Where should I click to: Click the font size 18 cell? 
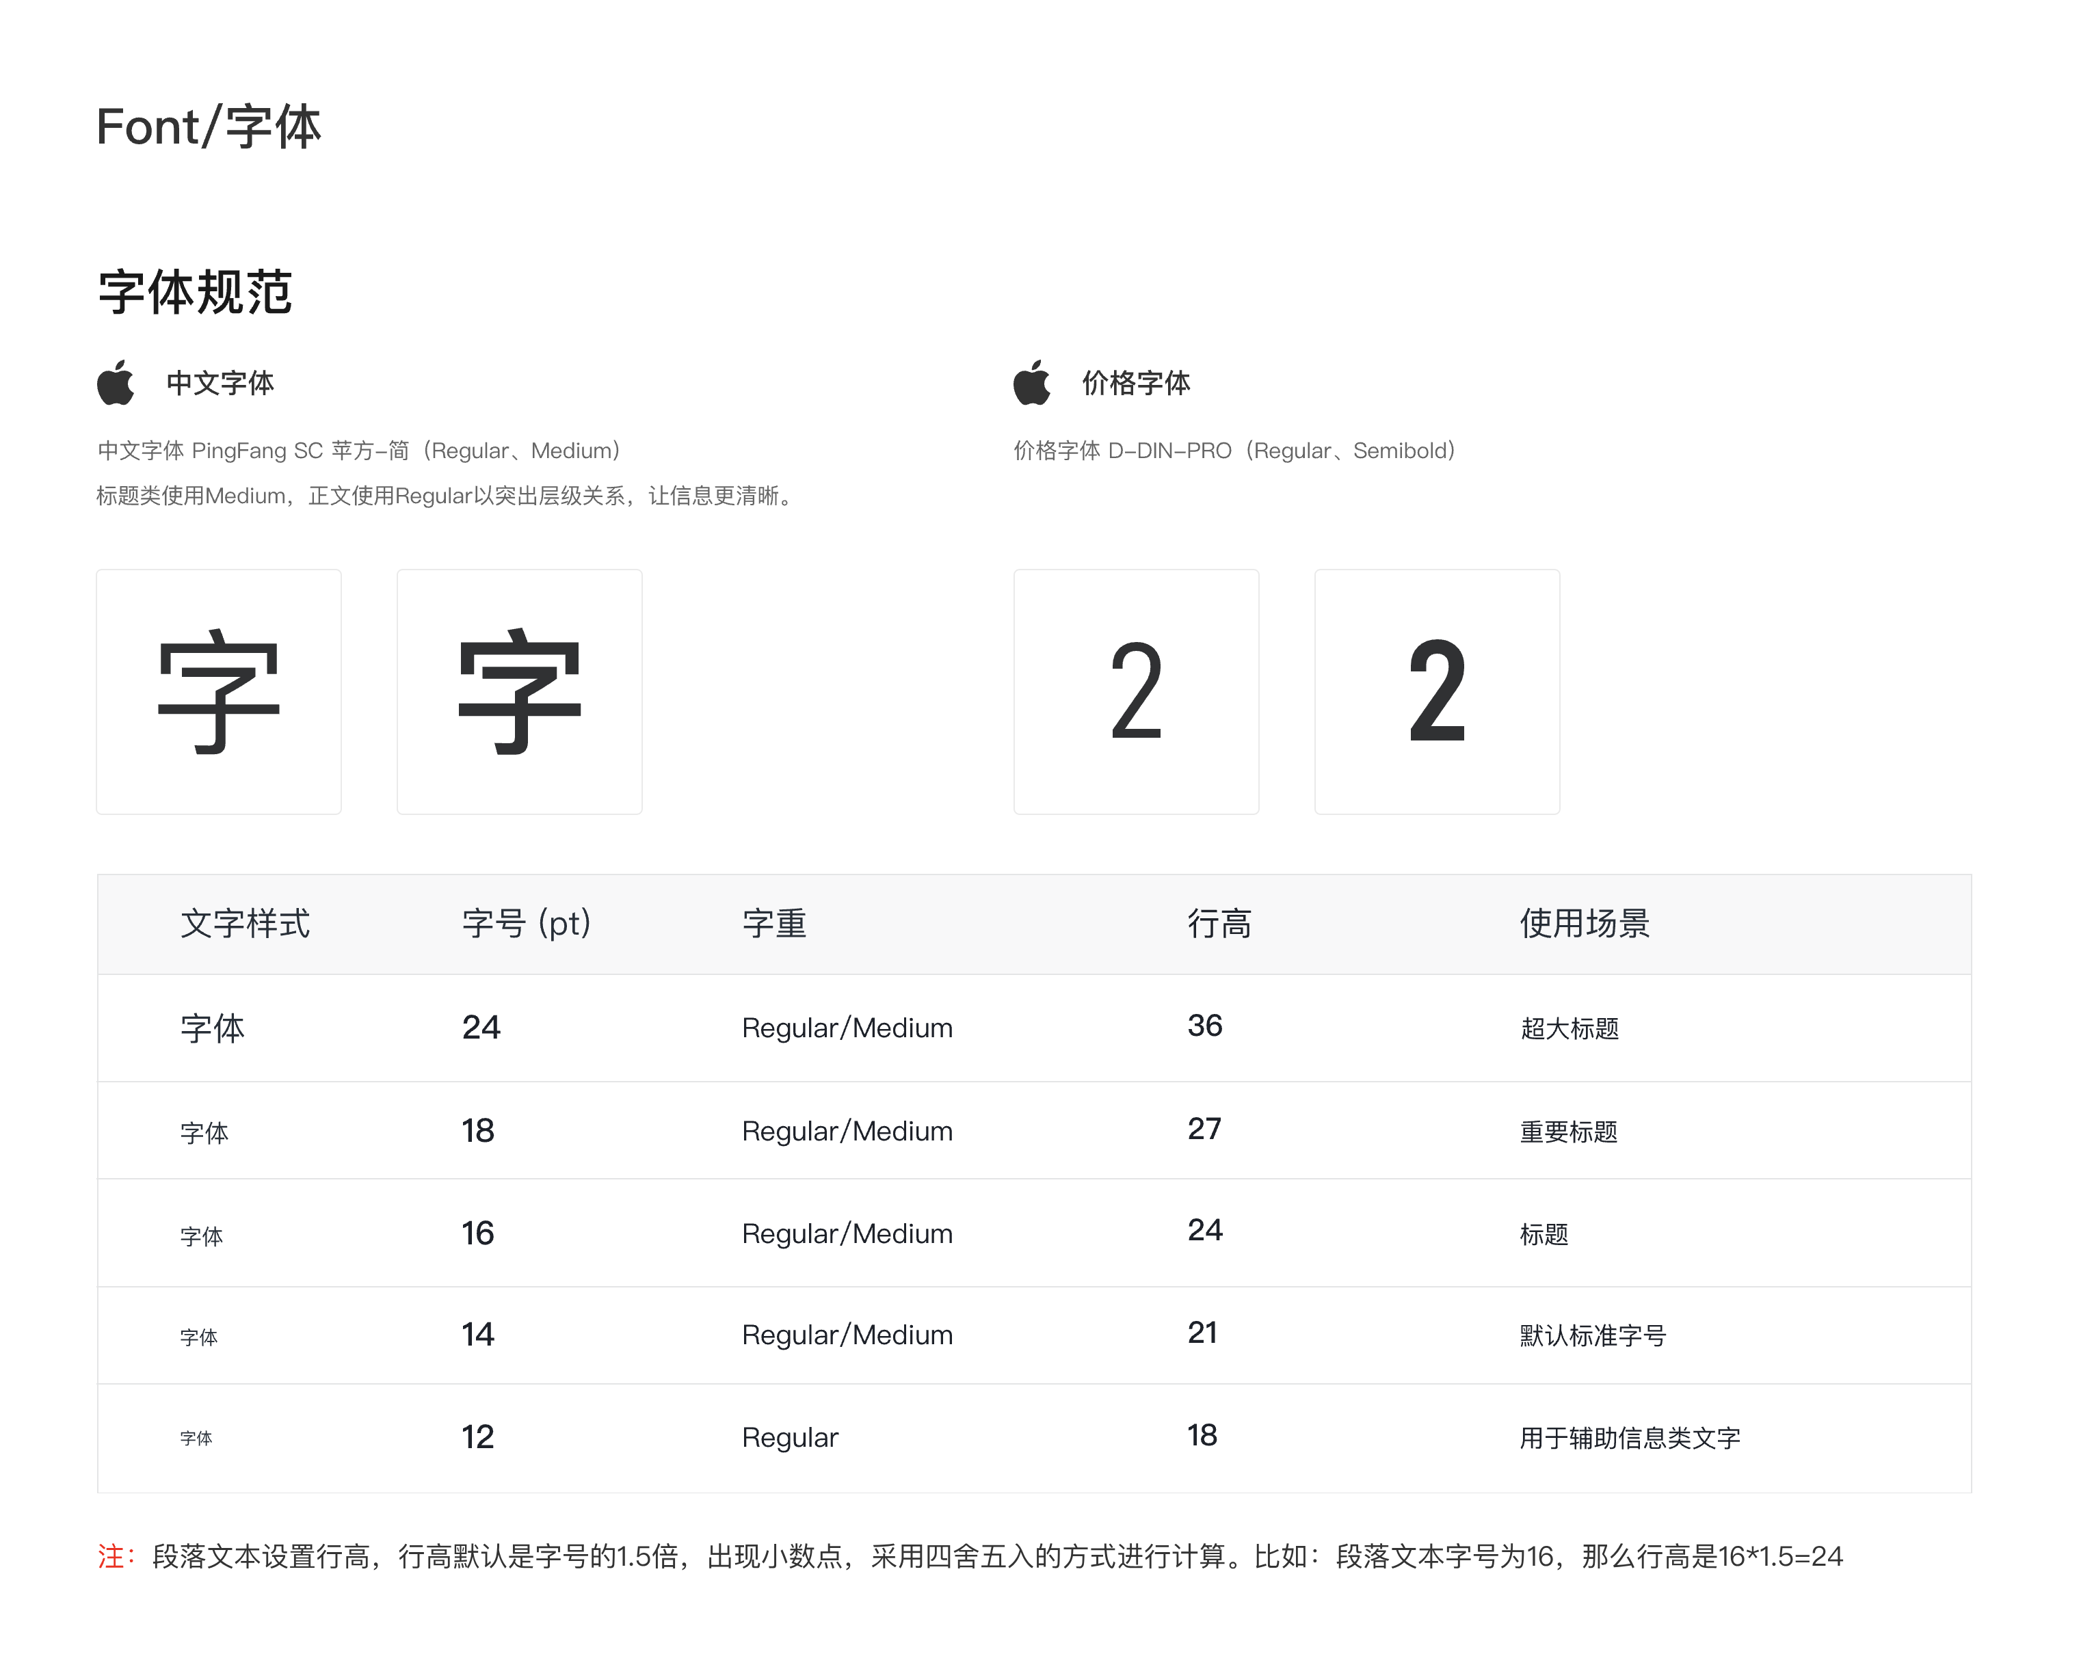point(478,1131)
